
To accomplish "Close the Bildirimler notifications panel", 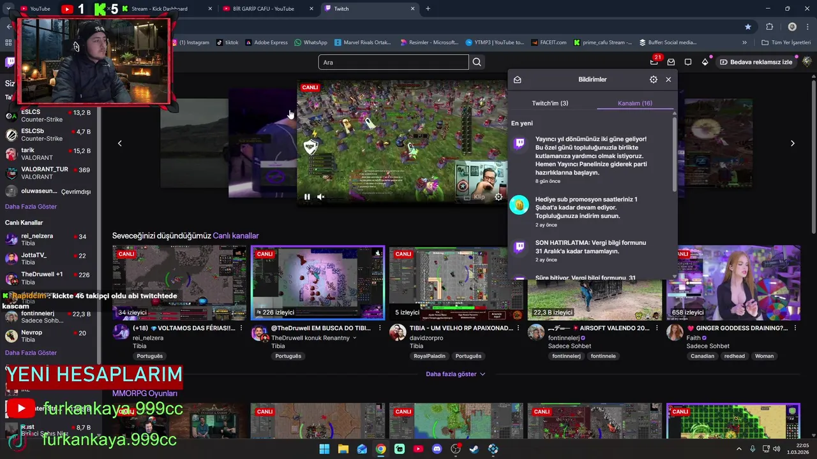I will (x=668, y=80).
